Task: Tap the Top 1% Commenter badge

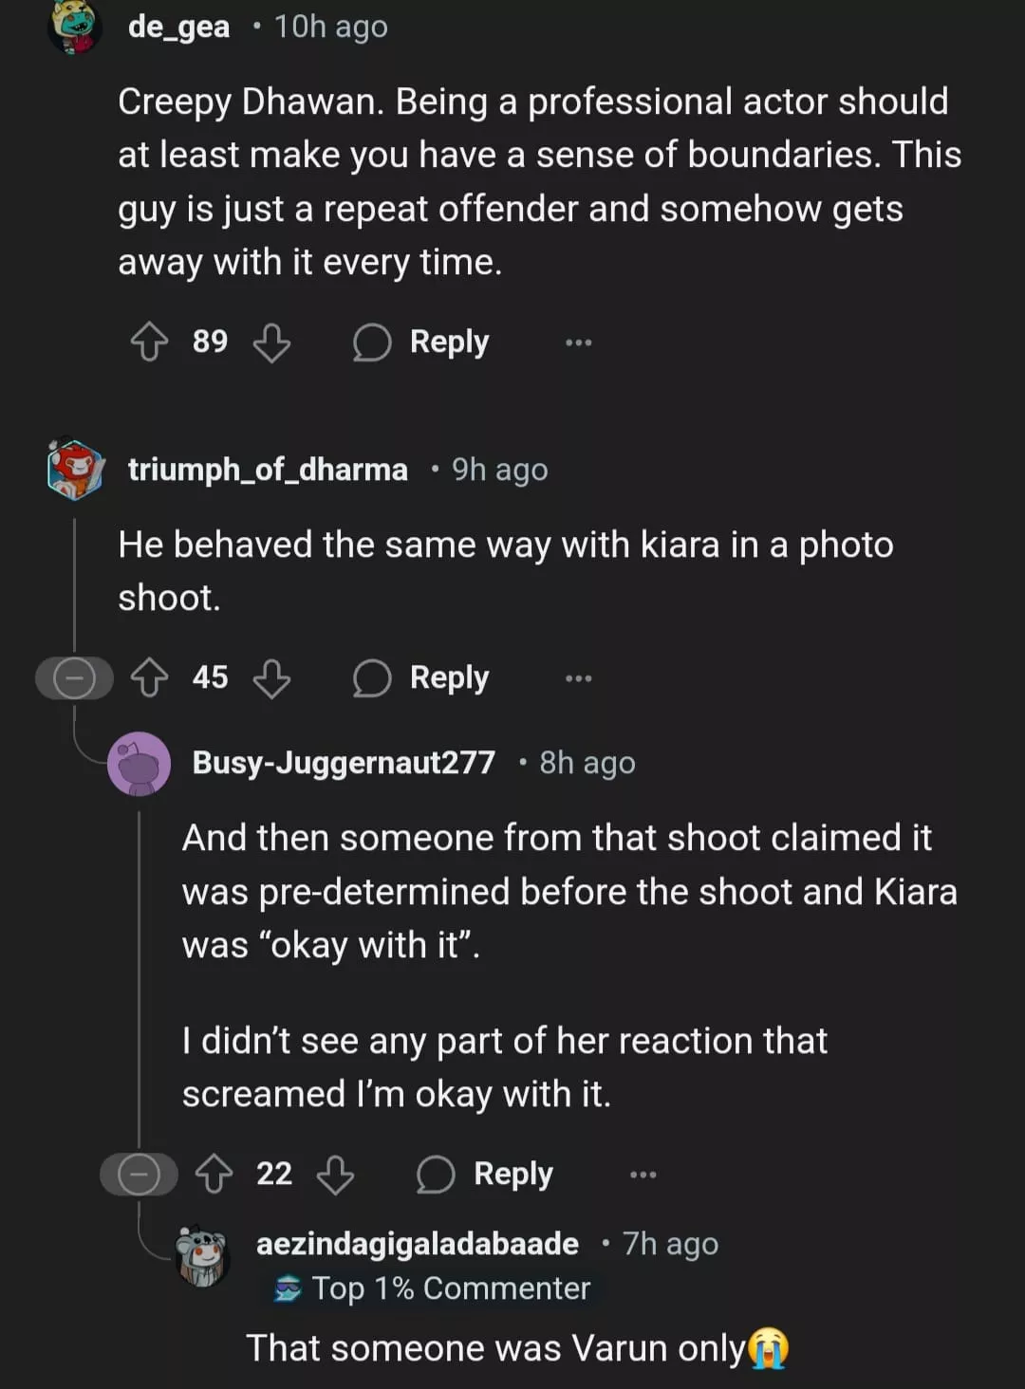Action: coord(433,1288)
